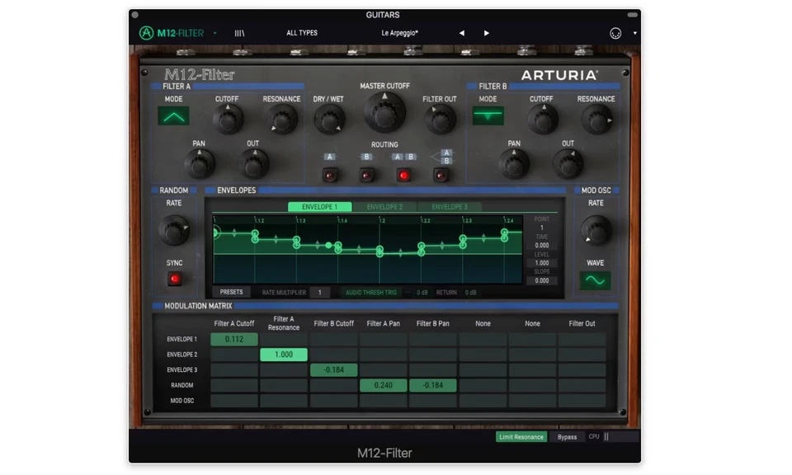Select the Filter A mode waveform icon
792x475 pixels.
click(x=173, y=117)
